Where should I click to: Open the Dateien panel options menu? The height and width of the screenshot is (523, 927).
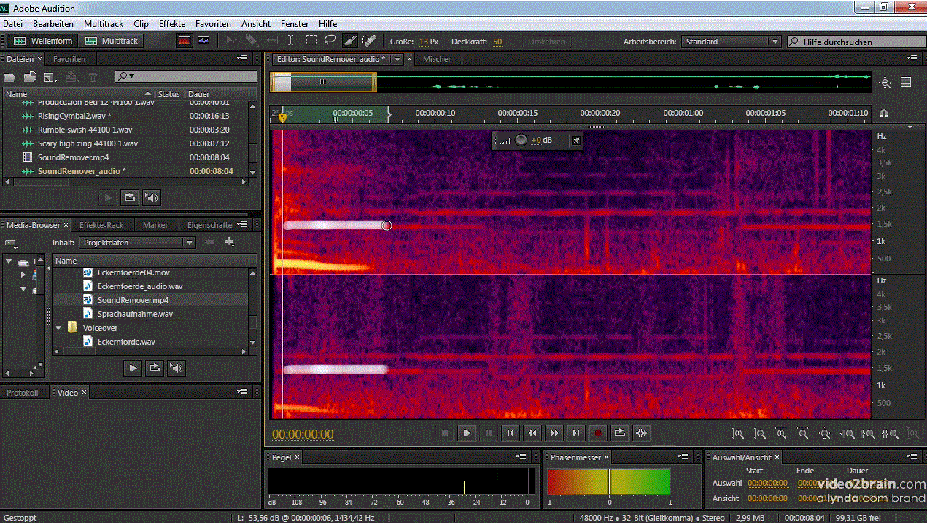[242, 58]
